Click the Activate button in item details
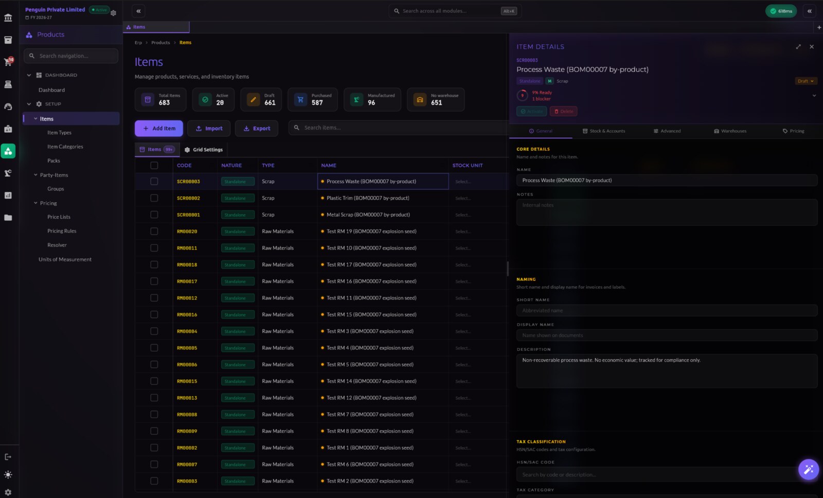The height and width of the screenshot is (498, 823). (532, 111)
